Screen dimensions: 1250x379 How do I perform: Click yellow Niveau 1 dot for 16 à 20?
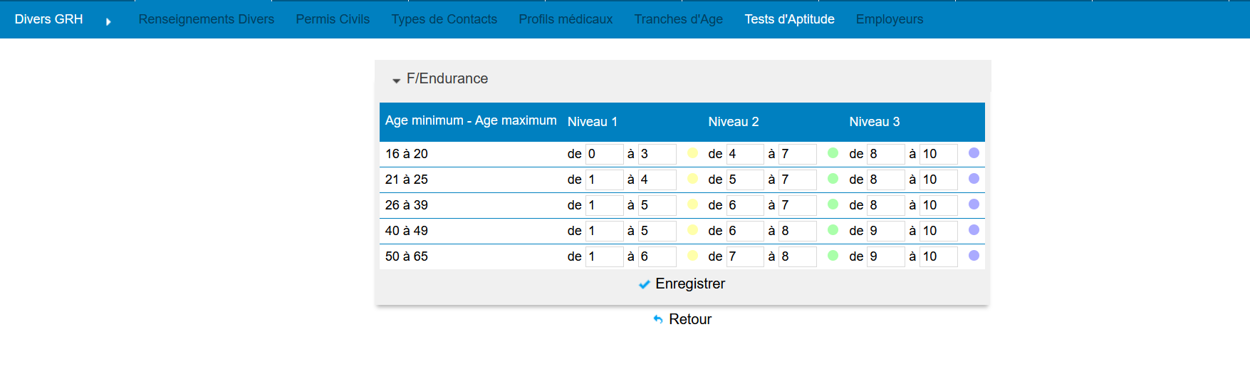[692, 153]
